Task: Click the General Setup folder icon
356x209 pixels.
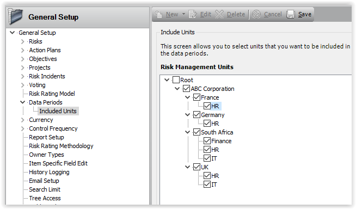Action: pyautogui.click(x=15, y=16)
